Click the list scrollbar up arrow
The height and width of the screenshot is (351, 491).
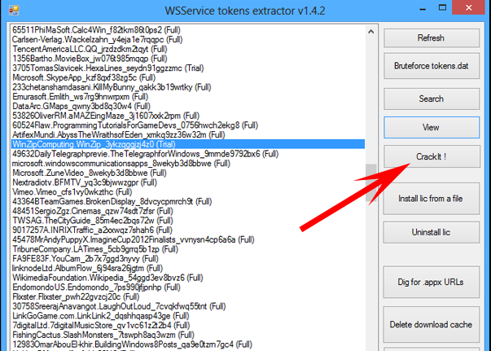[x=371, y=32]
